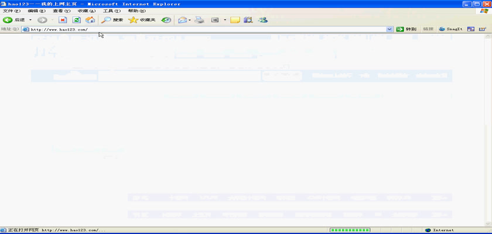Viewport: 492px width, 234px height.
Task: Open the File (文件) menu
Action: click(x=12, y=11)
